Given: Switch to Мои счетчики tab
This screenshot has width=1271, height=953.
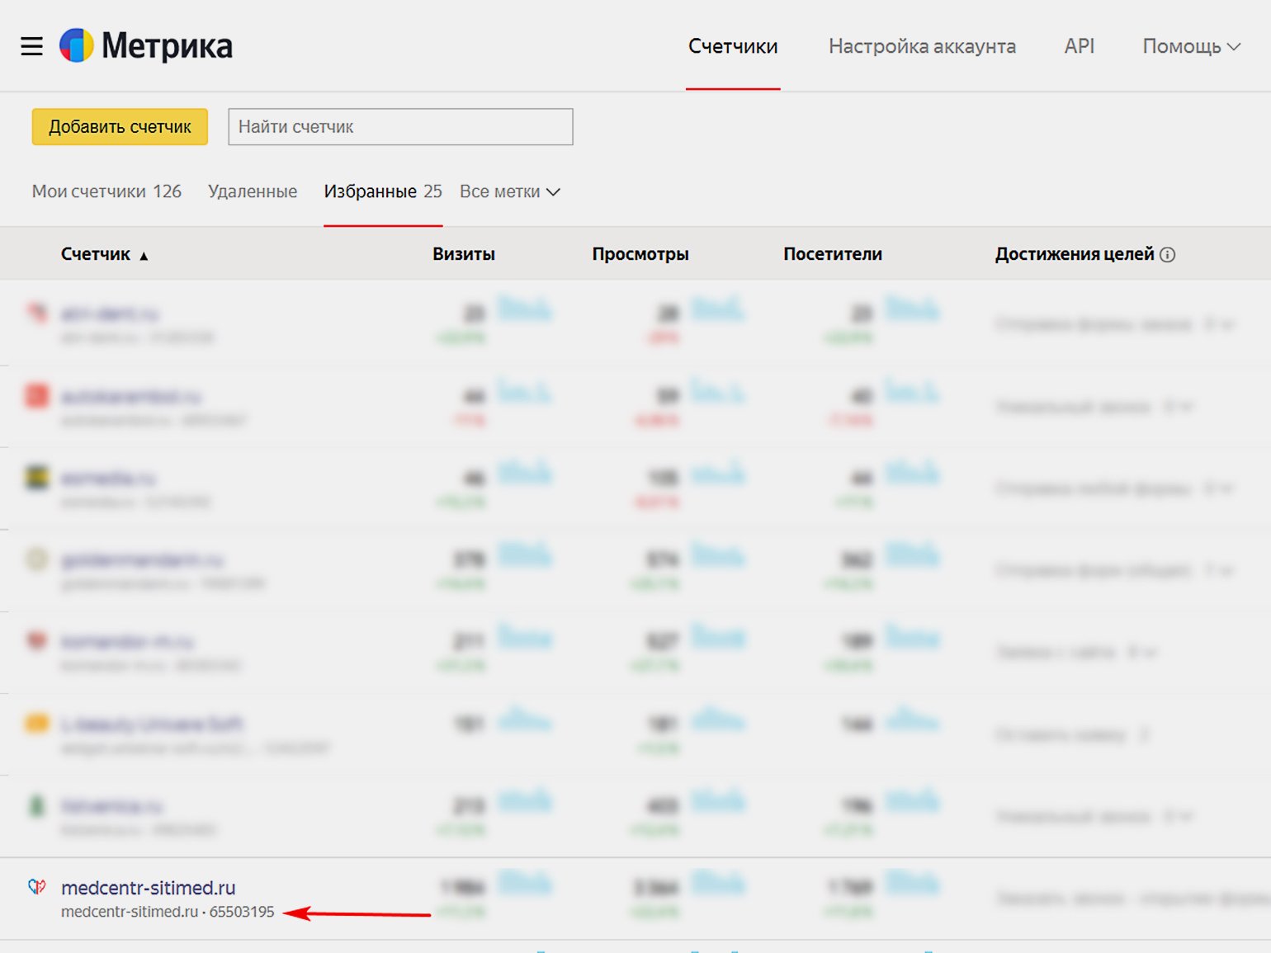Looking at the screenshot, I should point(106,191).
